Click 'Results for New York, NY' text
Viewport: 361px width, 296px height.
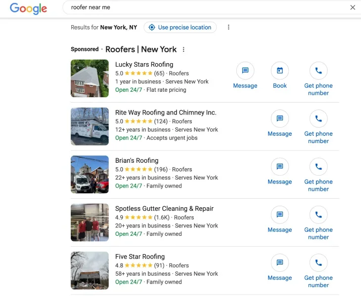(104, 27)
